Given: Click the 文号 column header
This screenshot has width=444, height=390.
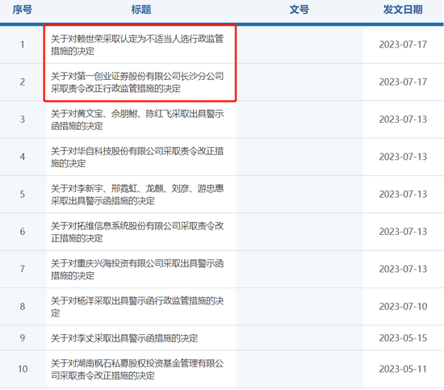Looking at the screenshot, I should click(299, 10).
